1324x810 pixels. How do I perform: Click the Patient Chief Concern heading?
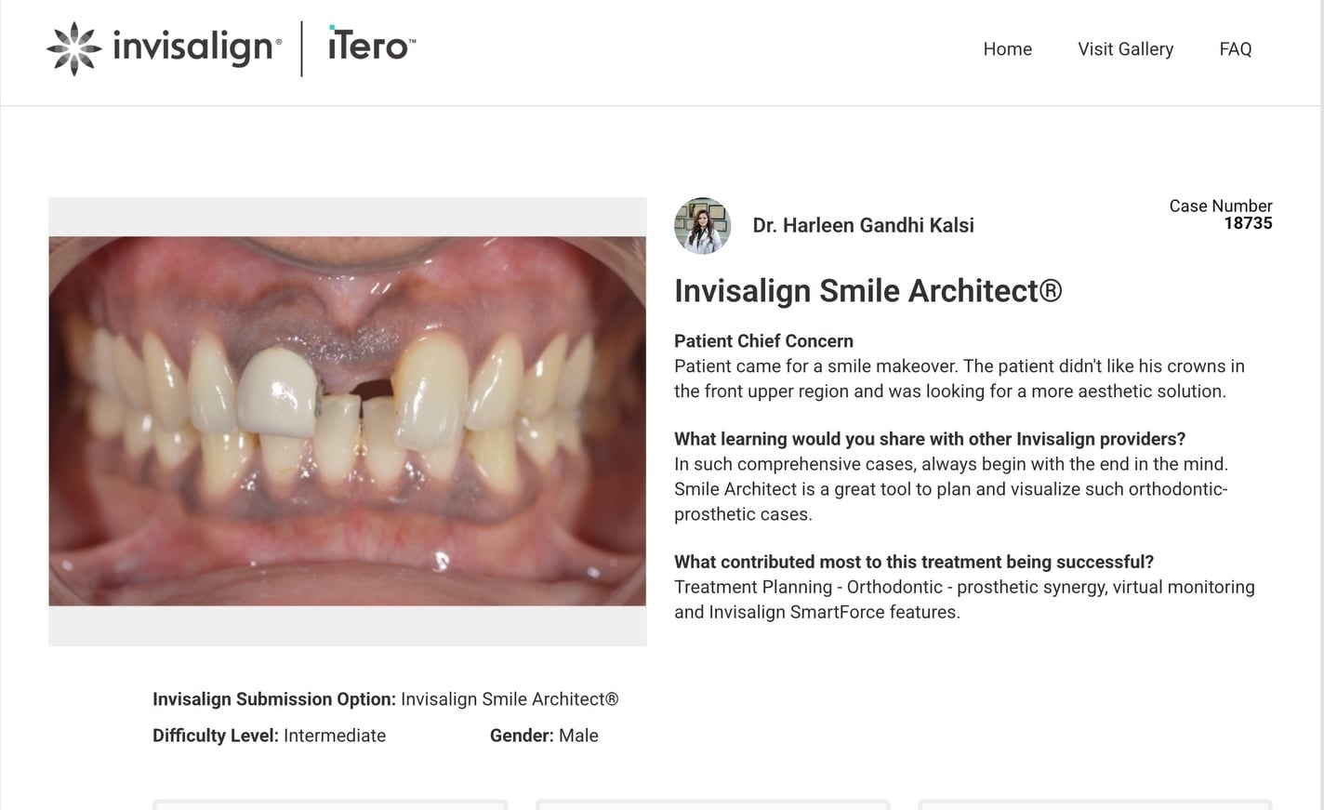click(x=763, y=341)
